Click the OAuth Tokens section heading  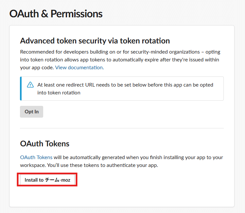click(45, 143)
